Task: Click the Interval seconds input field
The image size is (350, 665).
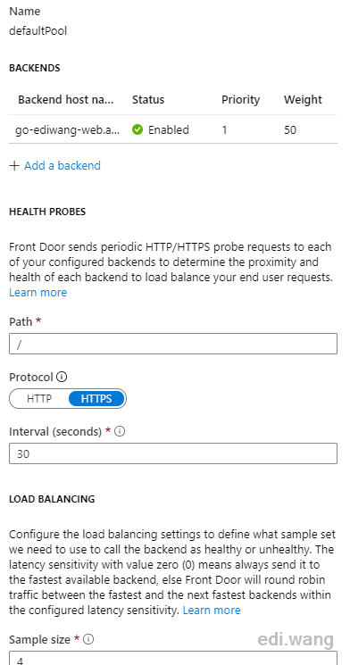Action: (173, 453)
